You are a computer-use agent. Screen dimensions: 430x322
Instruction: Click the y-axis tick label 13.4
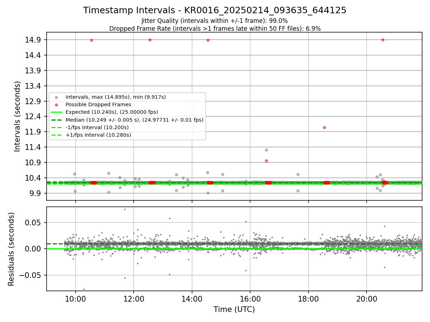33,86
